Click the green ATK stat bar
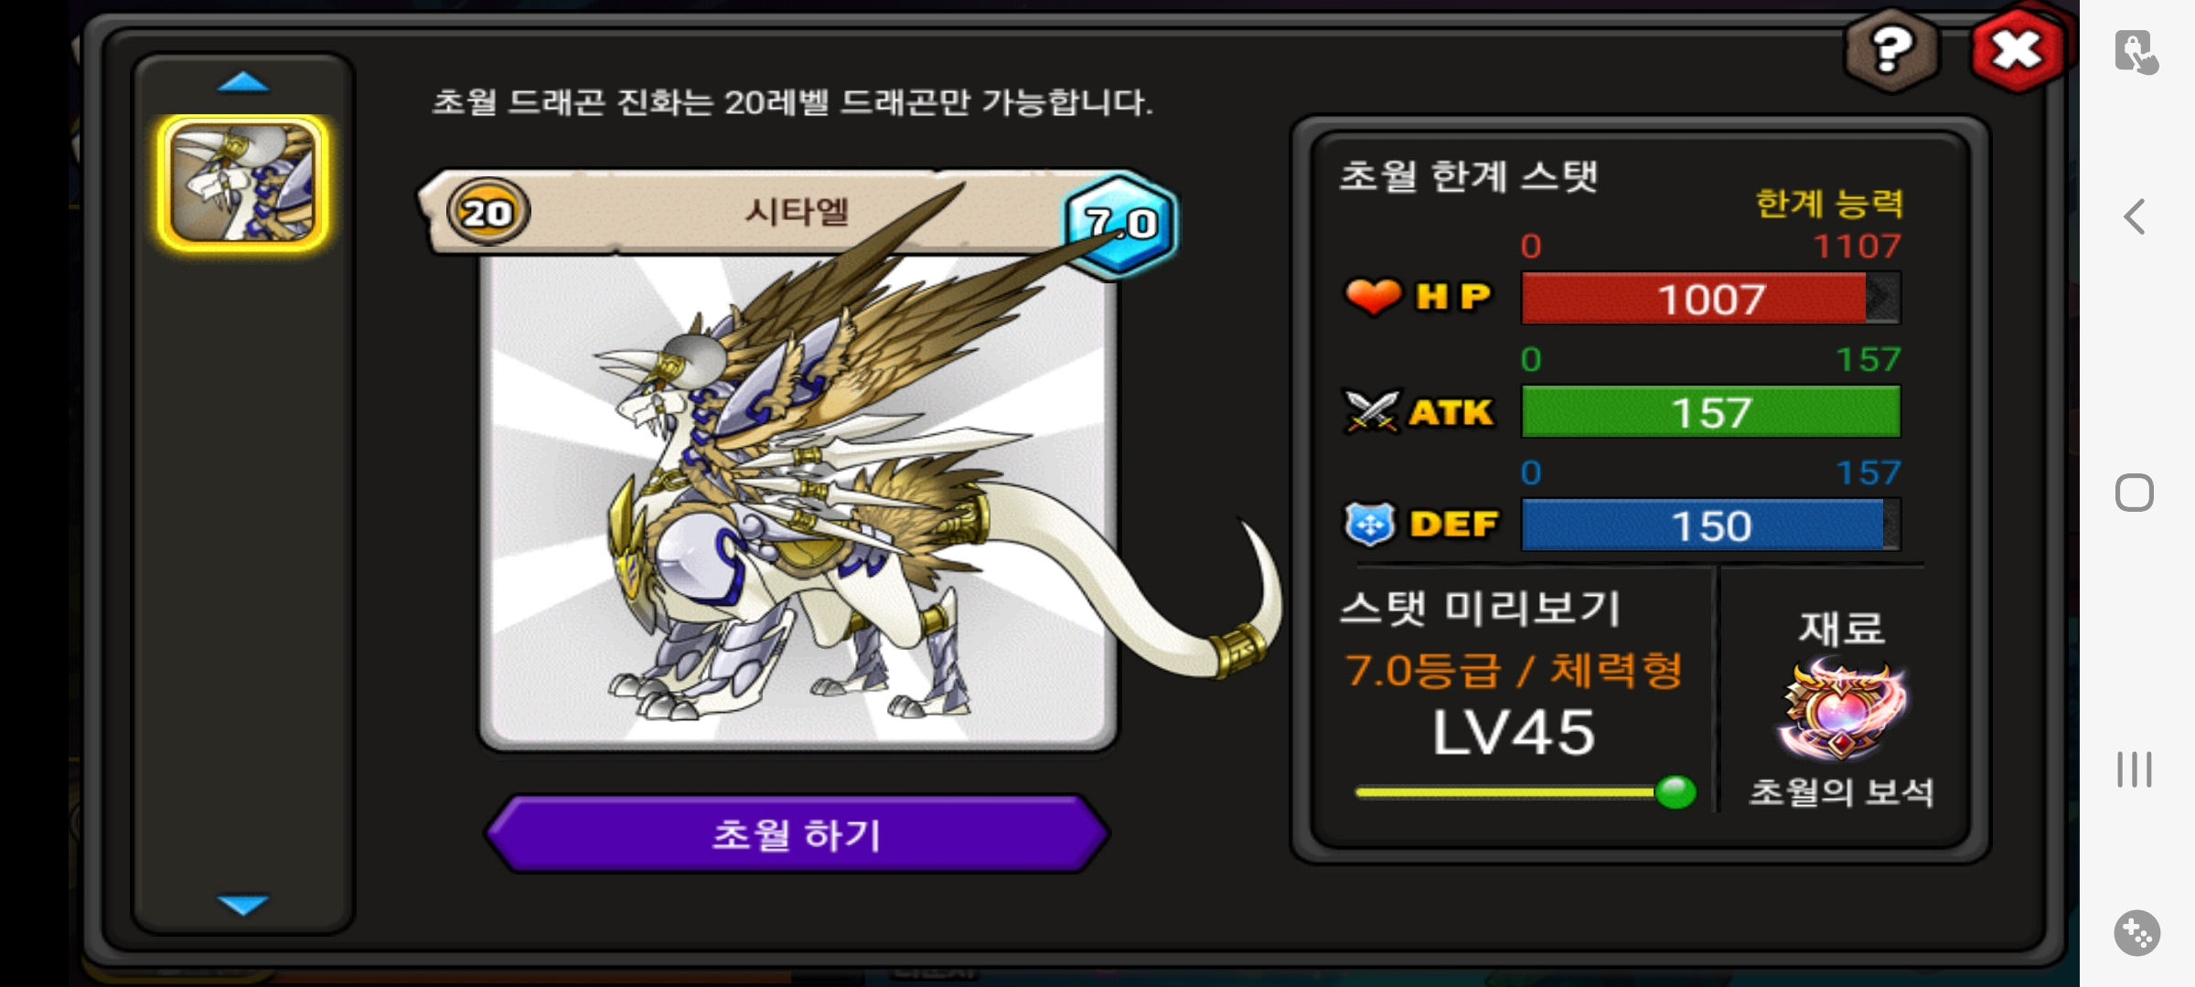Image resolution: width=2195 pixels, height=987 pixels. tap(1710, 412)
